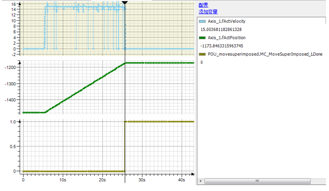The image size is (329, 191).
Task: Click the -1400 label on position axis
Action: pyautogui.click(x=10, y=100)
